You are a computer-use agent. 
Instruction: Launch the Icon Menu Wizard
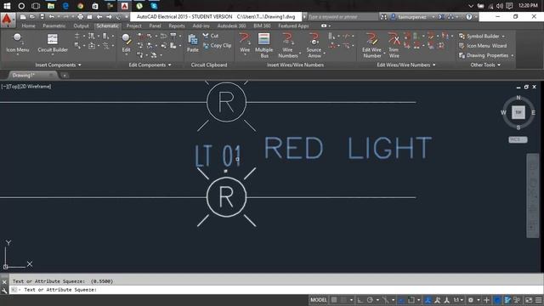click(483, 46)
